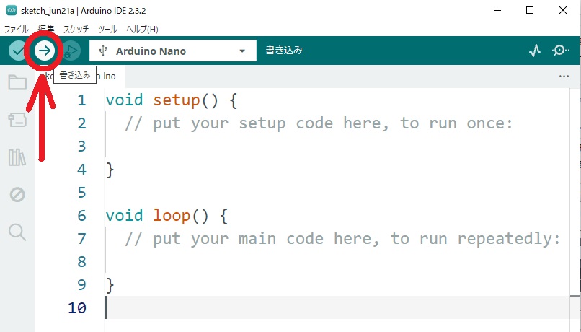The image size is (581, 332).
Task: Open the Serial Plotter
Action: pyautogui.click(x=535, y=51)
